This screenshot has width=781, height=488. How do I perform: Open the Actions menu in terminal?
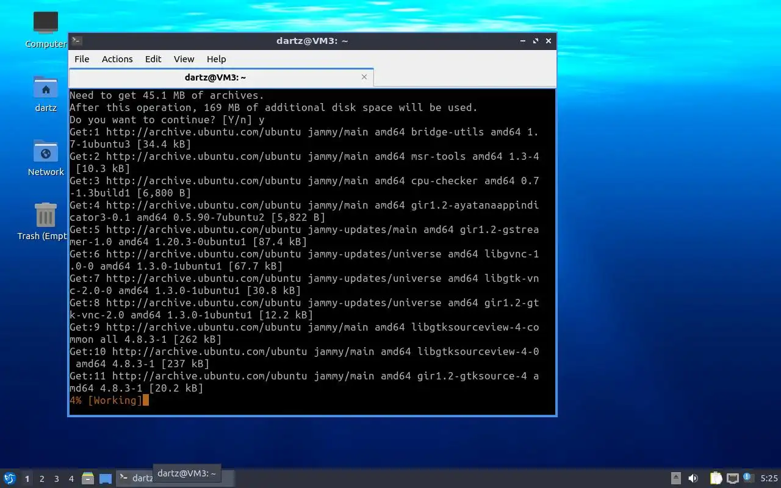click(117, 59)
